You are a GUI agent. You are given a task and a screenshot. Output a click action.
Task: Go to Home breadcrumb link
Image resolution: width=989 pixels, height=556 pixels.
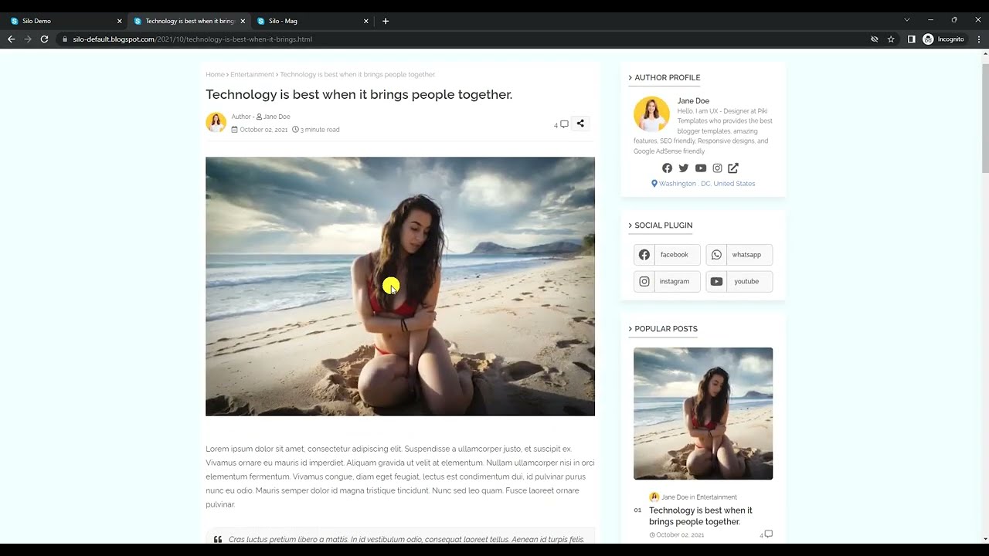click(x=215, y=75)
